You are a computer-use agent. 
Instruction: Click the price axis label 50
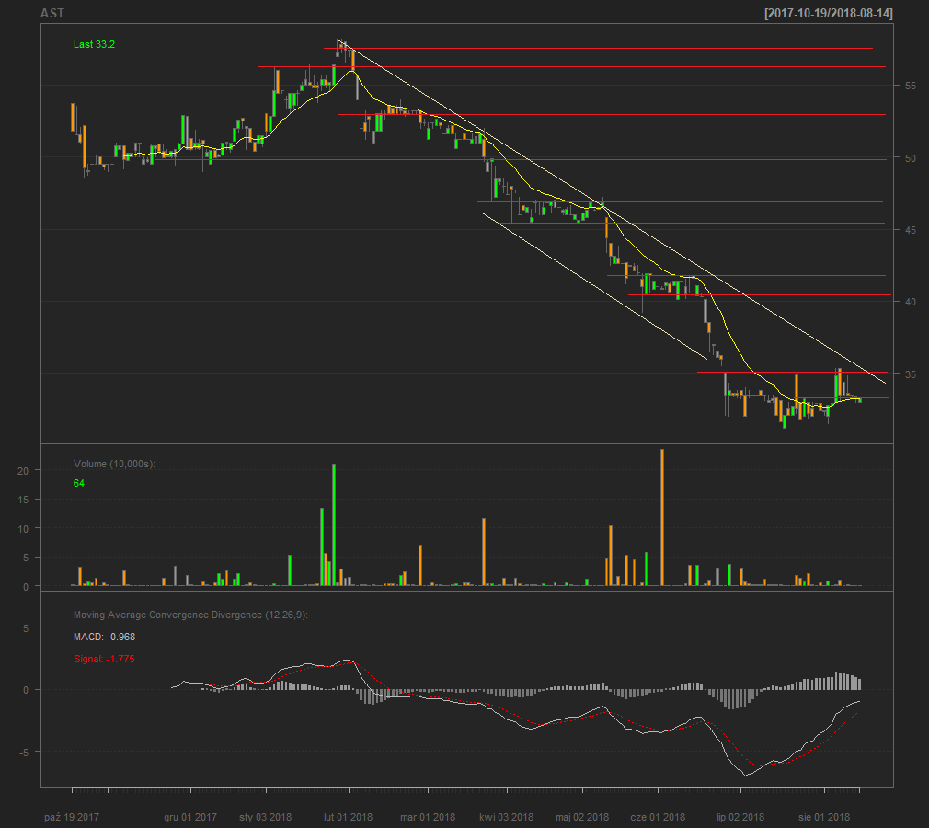coord(910,158)
